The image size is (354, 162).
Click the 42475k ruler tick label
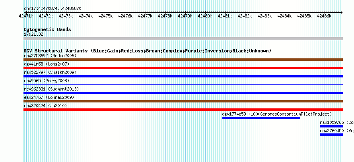(x=105, y=16)
